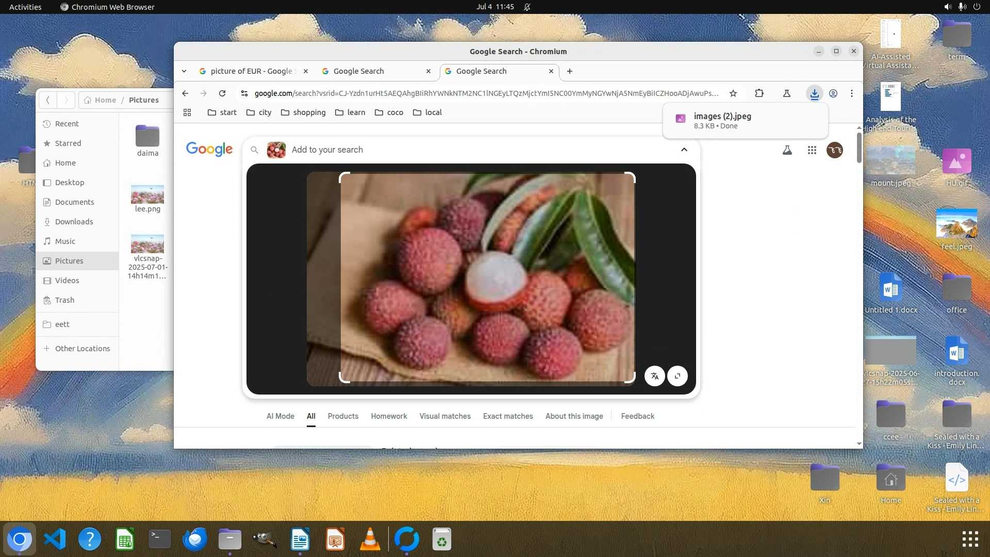Screen dimensions: 990x557
Task: Click the Feedback link
Action: 637,416
